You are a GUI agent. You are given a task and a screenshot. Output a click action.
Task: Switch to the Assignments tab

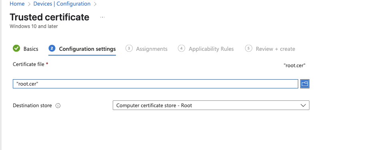[x=152, y=49]
